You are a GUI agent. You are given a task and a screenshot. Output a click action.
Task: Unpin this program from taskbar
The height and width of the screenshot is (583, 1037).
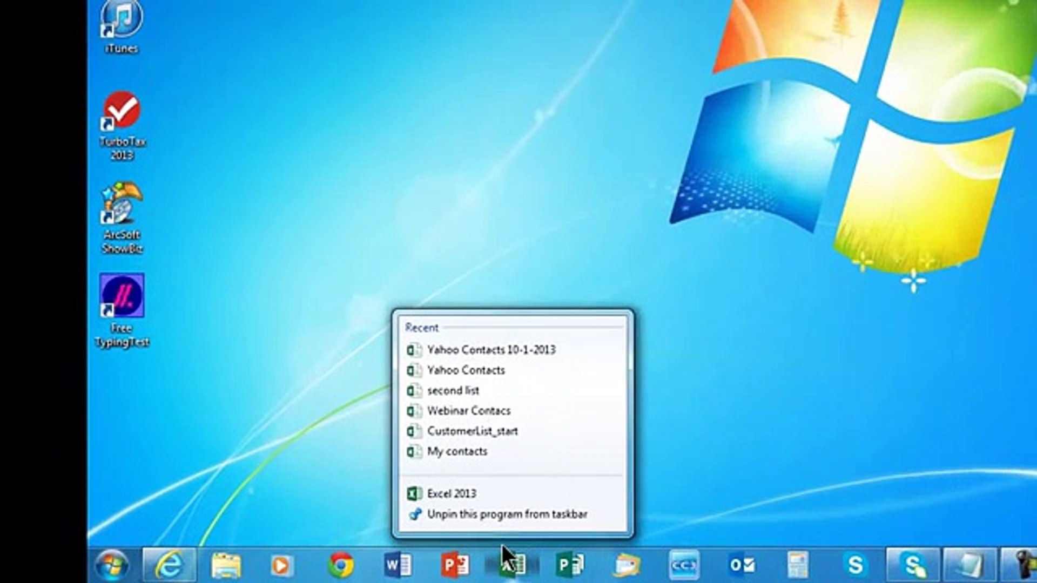tap(507, 514)
